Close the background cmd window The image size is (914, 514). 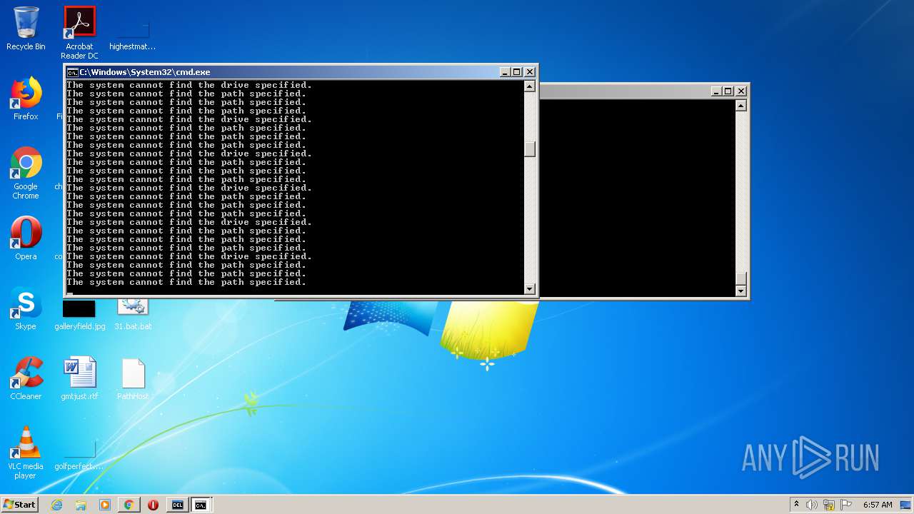click(741, 91)
